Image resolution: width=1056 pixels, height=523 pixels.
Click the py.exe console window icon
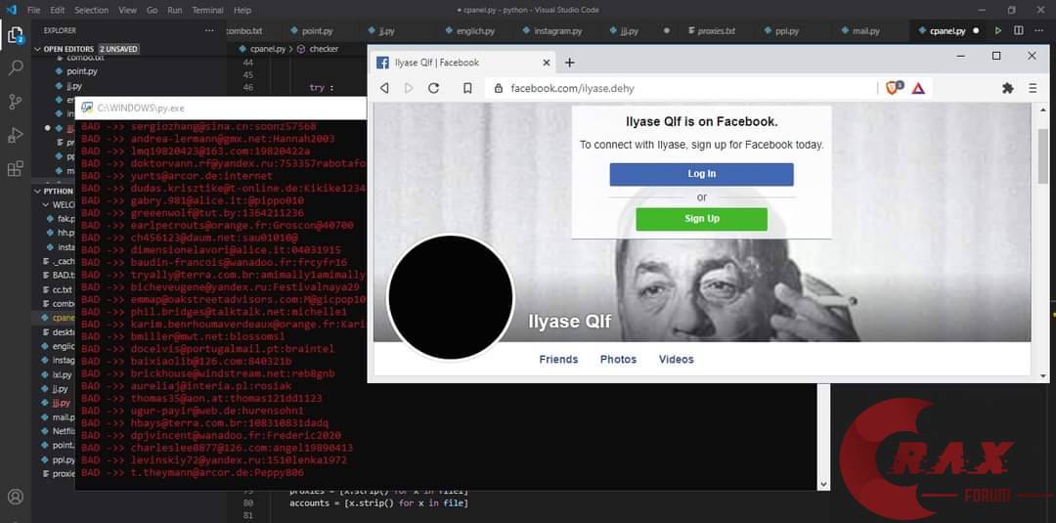coord(86,108)
